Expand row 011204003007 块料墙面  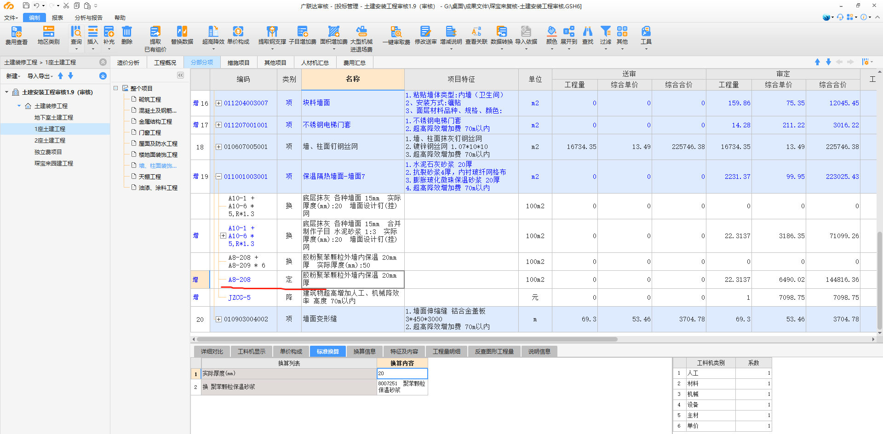[x=219, y=103]
